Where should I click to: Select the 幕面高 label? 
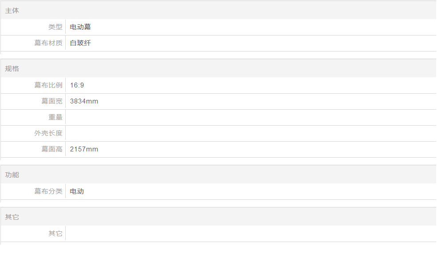[52, 149]
